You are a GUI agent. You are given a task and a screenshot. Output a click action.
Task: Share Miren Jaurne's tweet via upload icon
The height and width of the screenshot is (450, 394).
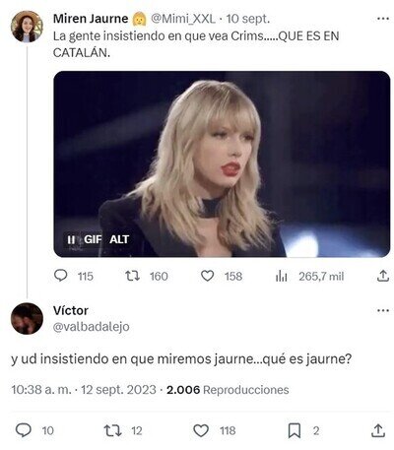click(383, 276)
